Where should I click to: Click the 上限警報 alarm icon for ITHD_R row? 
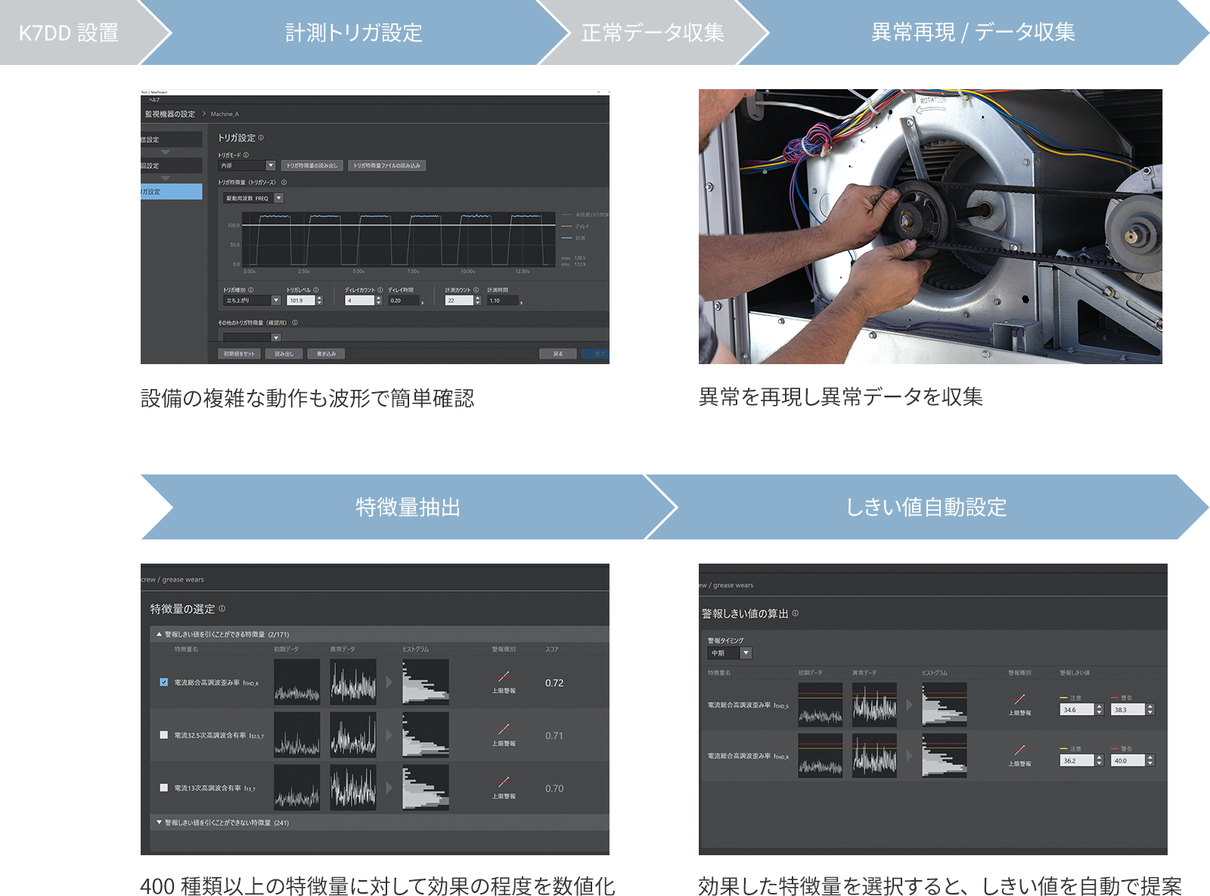[x=504, y=677]
